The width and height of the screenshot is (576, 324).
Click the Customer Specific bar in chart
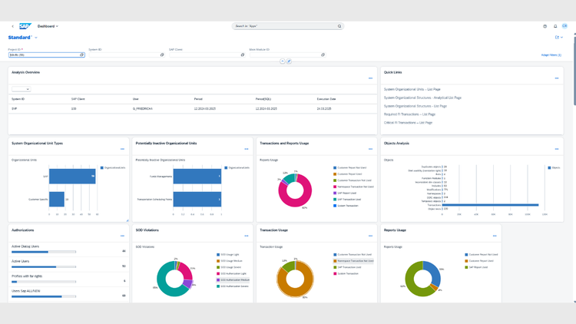pos(57,200)
